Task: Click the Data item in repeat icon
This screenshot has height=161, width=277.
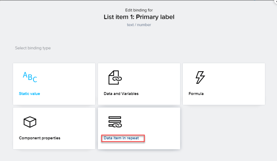Action: [115, 122]
